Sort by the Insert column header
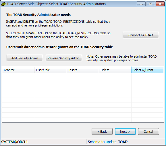Screen dimensions: 166x146 [83, 70]
